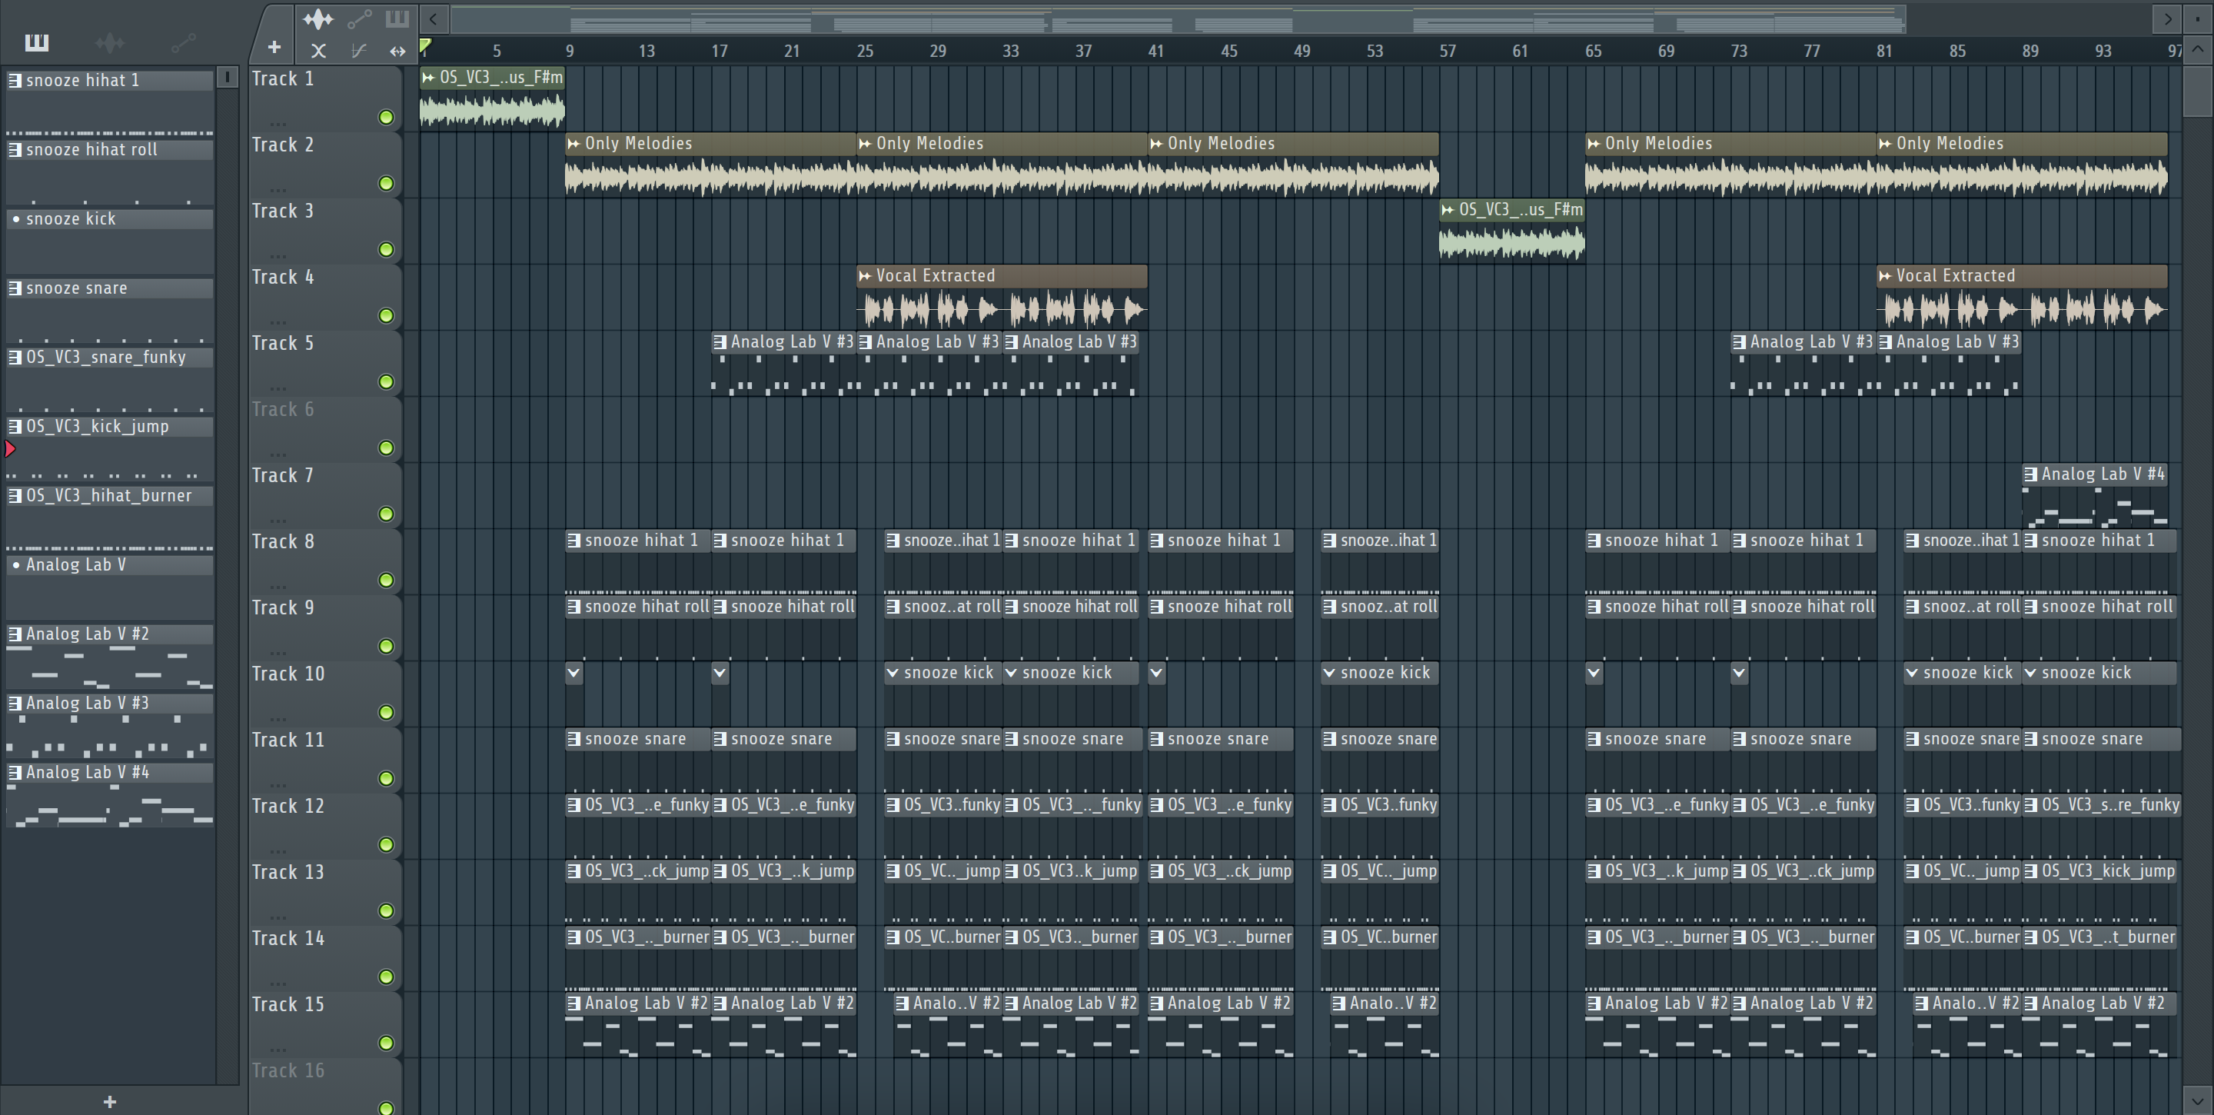
Task: Click the horizontal overview scrollbar of the playlist
Action: (1178, 18)
